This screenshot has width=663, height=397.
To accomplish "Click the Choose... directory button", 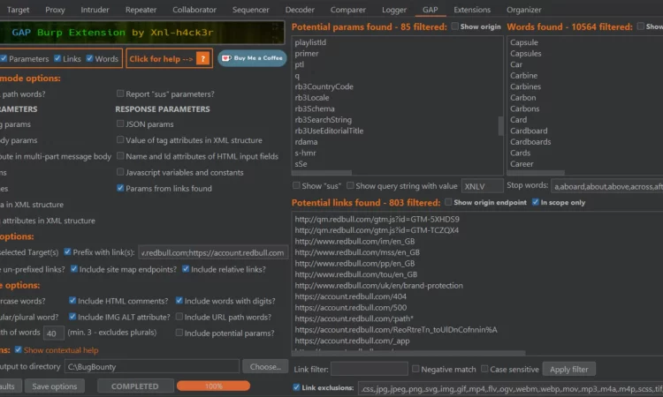I will point(265,367).
